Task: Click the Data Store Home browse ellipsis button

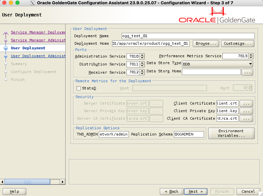Action: (247, 72)
